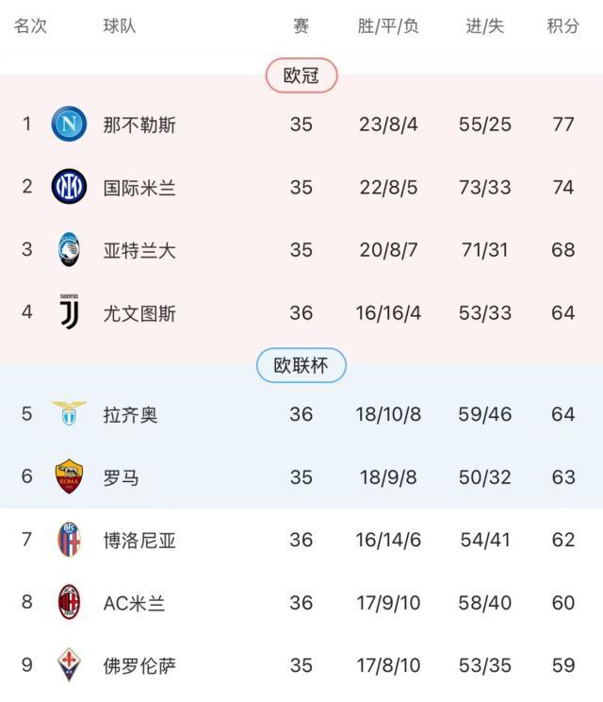Click the 欧联杯 qualification zone label

coord(301,366)
